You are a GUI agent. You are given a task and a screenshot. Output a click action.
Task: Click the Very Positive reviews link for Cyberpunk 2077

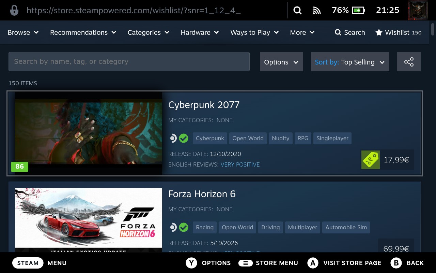point(240,164)
